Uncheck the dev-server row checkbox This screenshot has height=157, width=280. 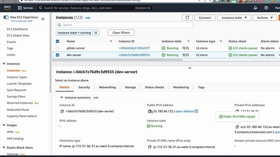click(x=57, y=55)
